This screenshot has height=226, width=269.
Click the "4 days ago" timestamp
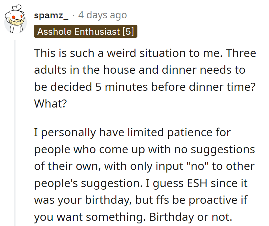pyautogui.click(x=102, y=15)
